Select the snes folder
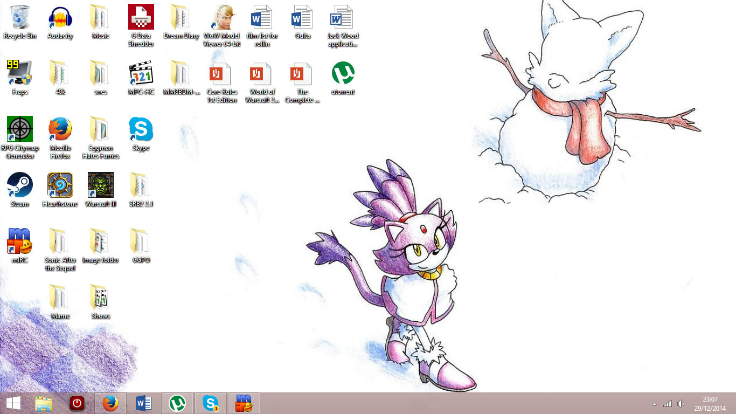 [100, 78]
